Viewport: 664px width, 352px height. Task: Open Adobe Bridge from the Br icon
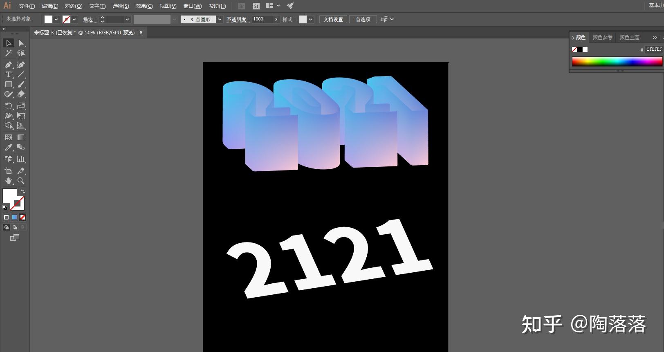242,6
